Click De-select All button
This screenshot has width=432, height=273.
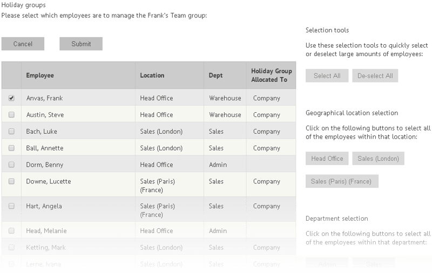point(375,76)
